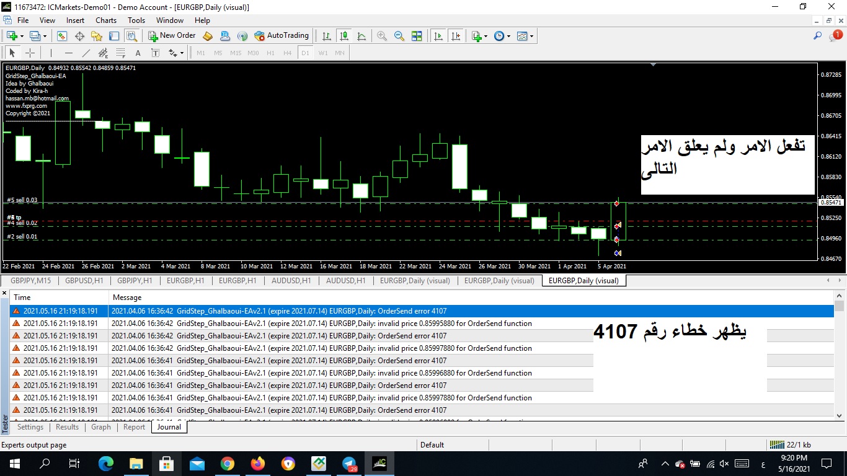Select the Crosshair cursor tool
This screenshot has height=476, width=847.
tap(30, 53)
